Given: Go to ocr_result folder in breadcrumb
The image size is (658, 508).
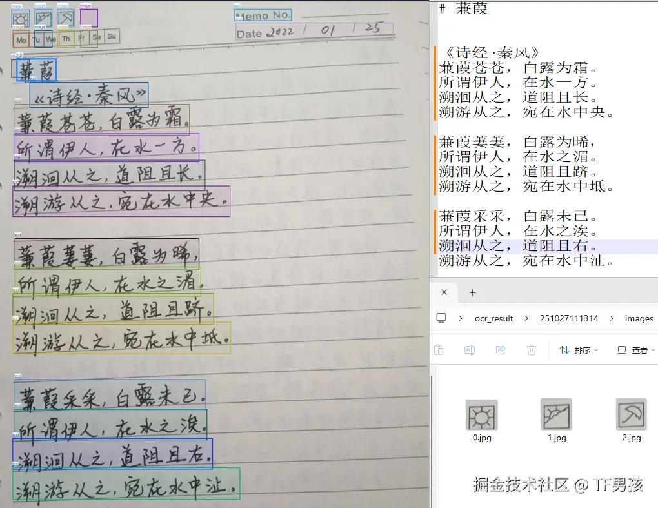Looking at the screenshot, I should click(494, 318).
